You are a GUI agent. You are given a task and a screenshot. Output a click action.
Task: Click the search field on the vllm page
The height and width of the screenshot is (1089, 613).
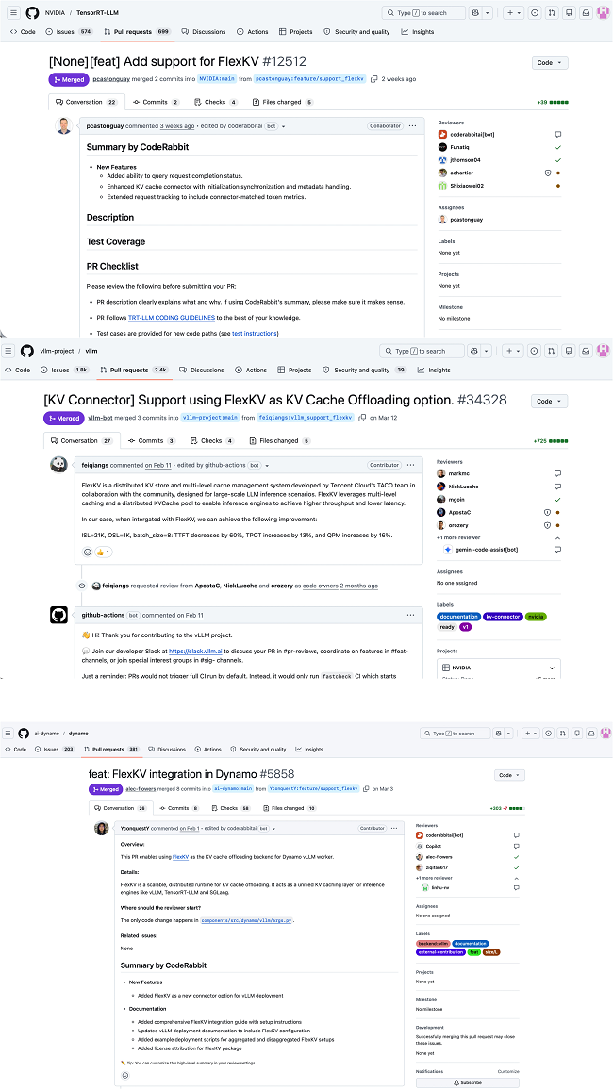coord(422,351)
